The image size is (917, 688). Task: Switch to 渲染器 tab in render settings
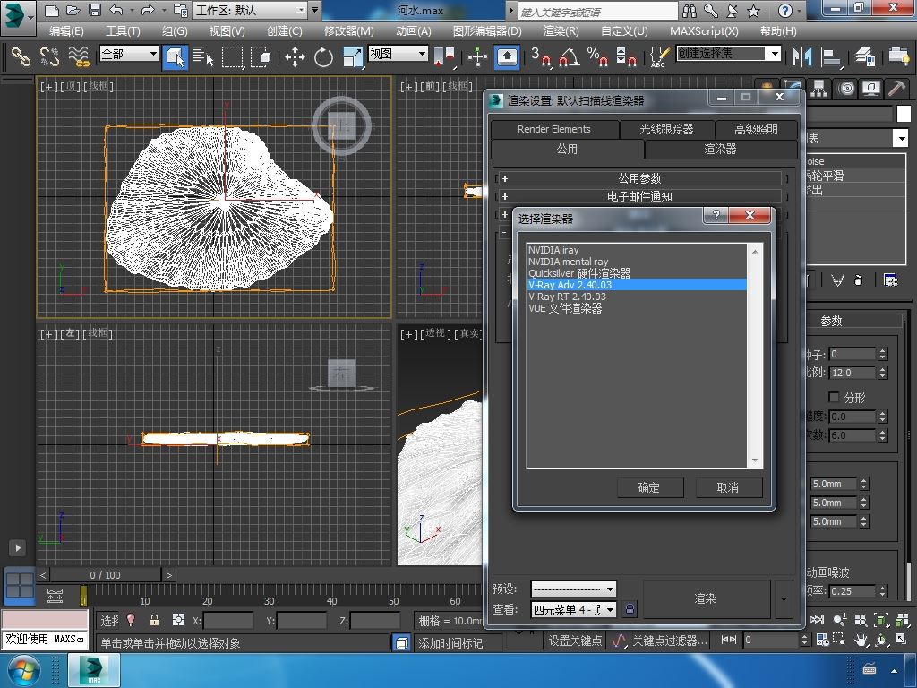click(x=720, y=150)
